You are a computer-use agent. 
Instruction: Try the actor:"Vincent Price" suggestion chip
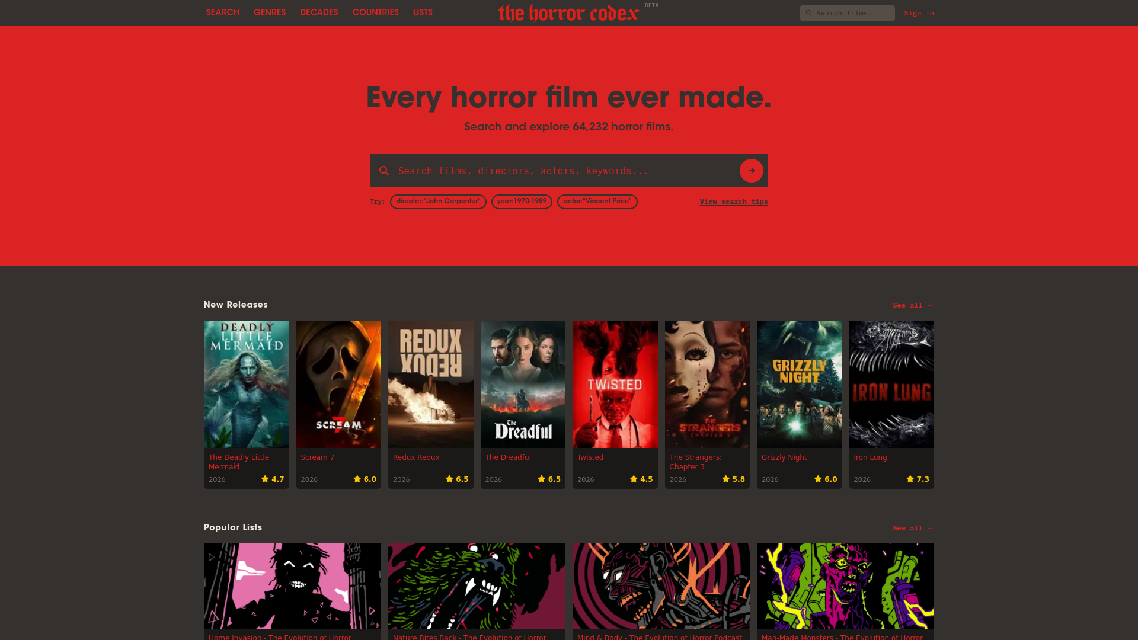pos(597,201)
